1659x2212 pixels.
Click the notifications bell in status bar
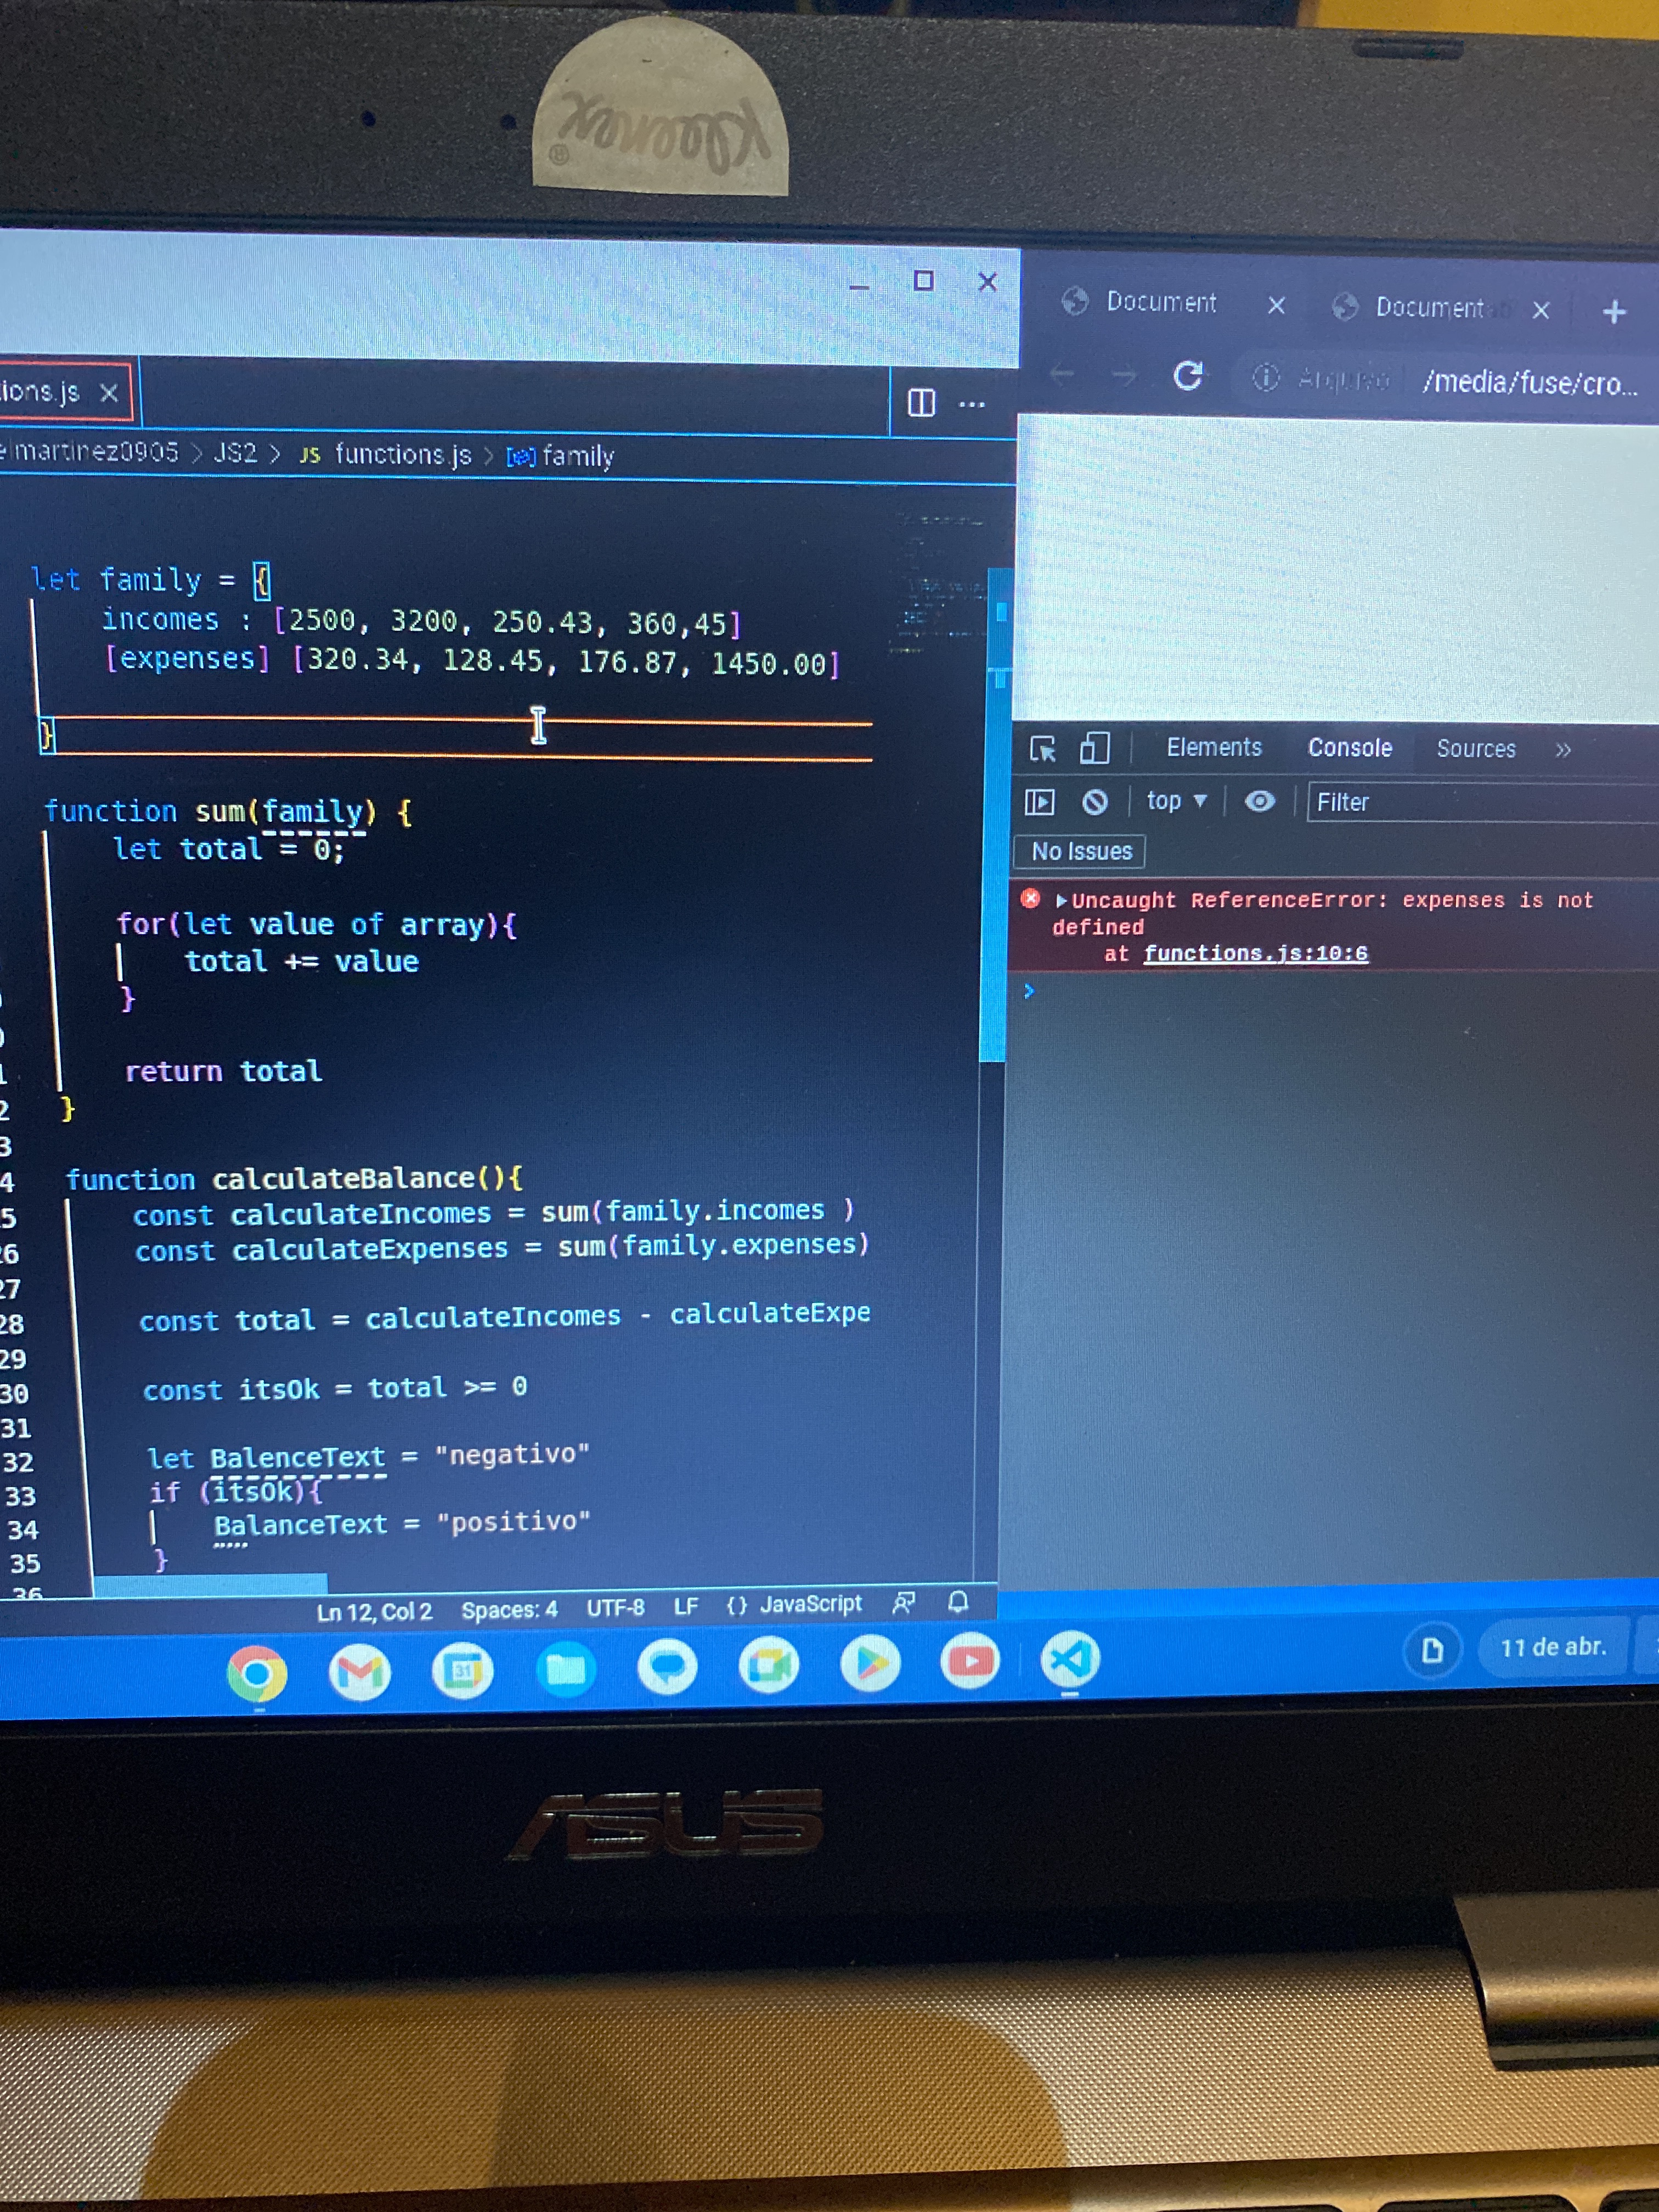[958, 1602]
